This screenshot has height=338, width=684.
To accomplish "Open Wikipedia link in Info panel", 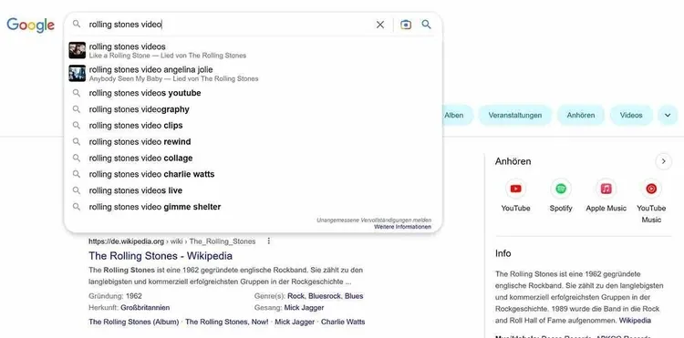I will tap(635, 321).
